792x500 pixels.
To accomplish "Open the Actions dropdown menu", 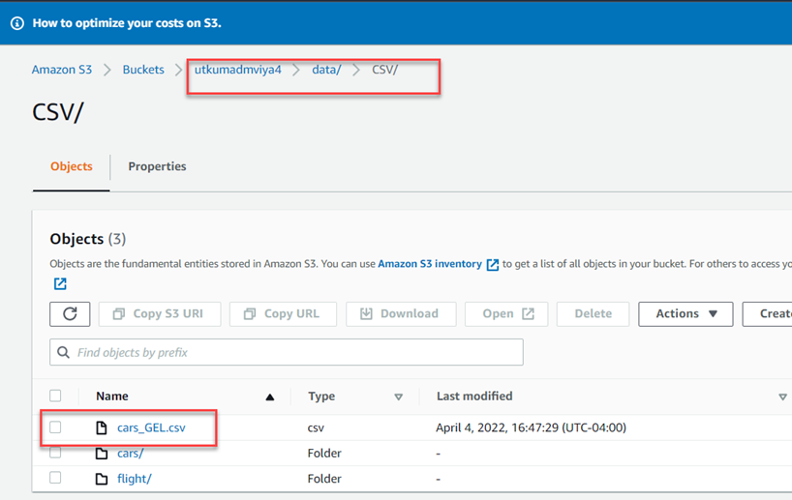I will coord(685,313).
